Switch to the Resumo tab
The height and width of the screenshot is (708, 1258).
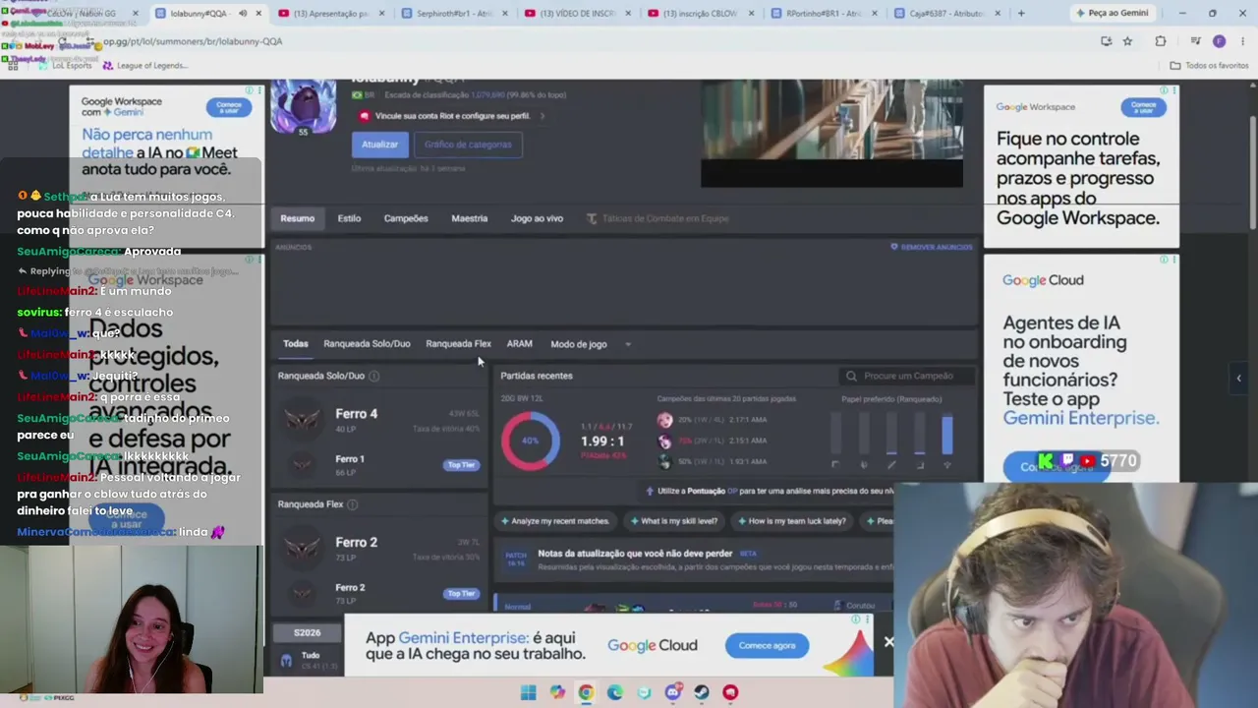click(x=297, y=218)
